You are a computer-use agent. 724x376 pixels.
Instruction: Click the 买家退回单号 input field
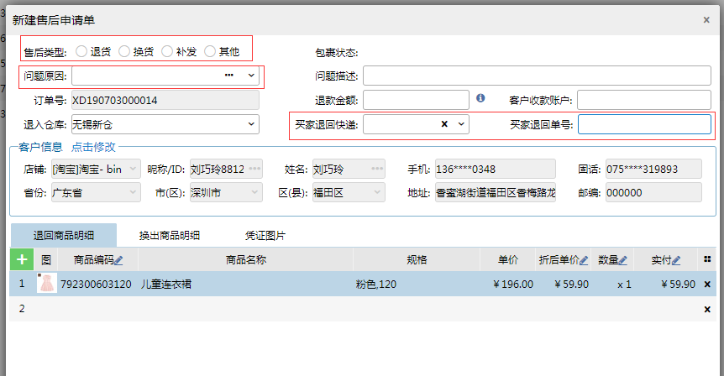coord(645,124)
